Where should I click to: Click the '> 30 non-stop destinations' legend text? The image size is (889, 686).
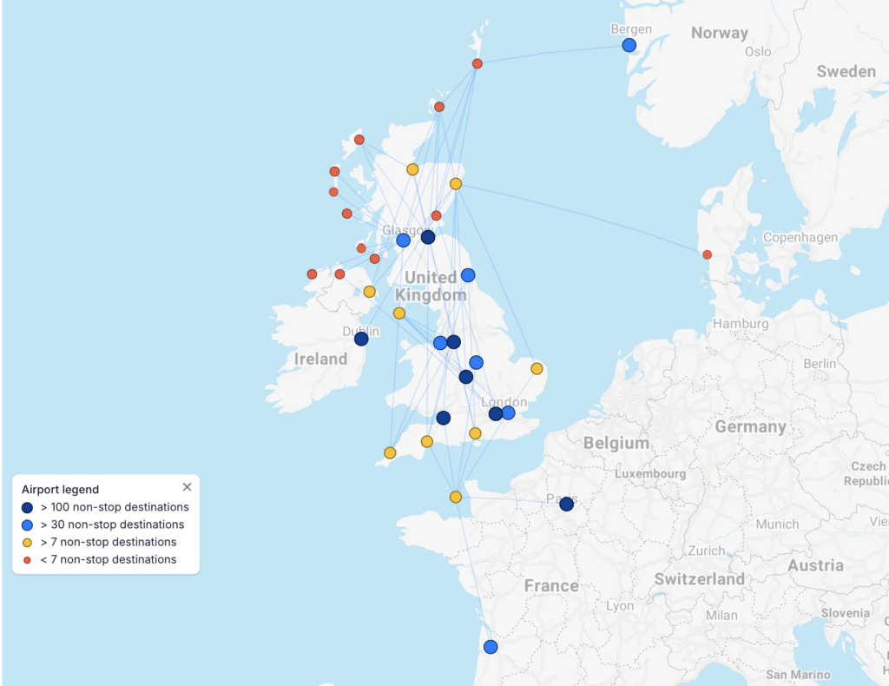pos(112,524)
